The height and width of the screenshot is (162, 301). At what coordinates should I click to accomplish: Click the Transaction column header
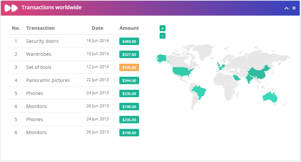point(40,28)
